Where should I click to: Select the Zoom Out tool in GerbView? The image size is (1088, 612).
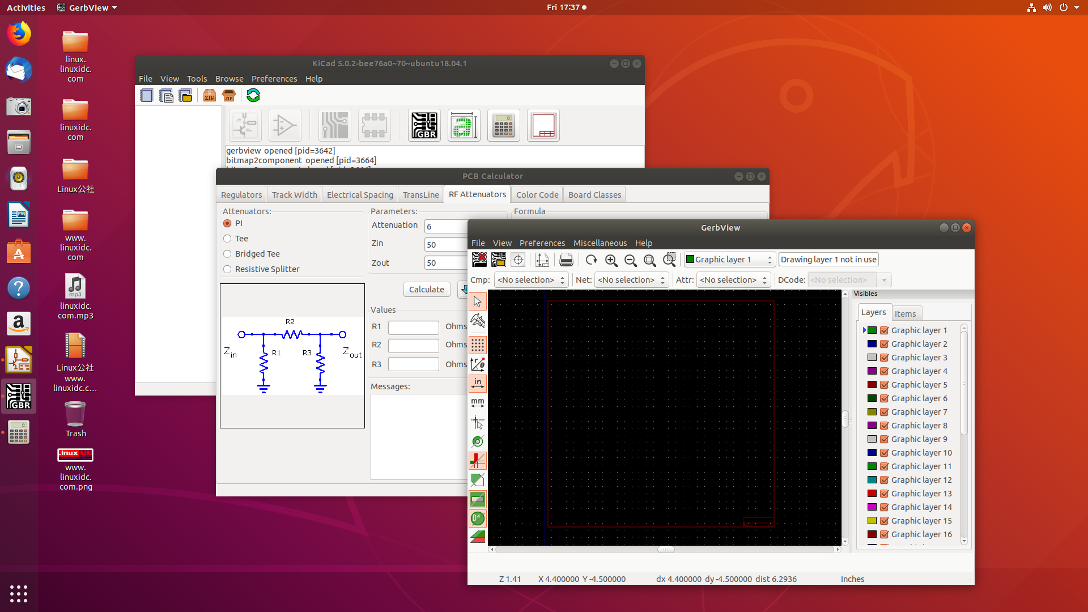[x=630, y=260]
